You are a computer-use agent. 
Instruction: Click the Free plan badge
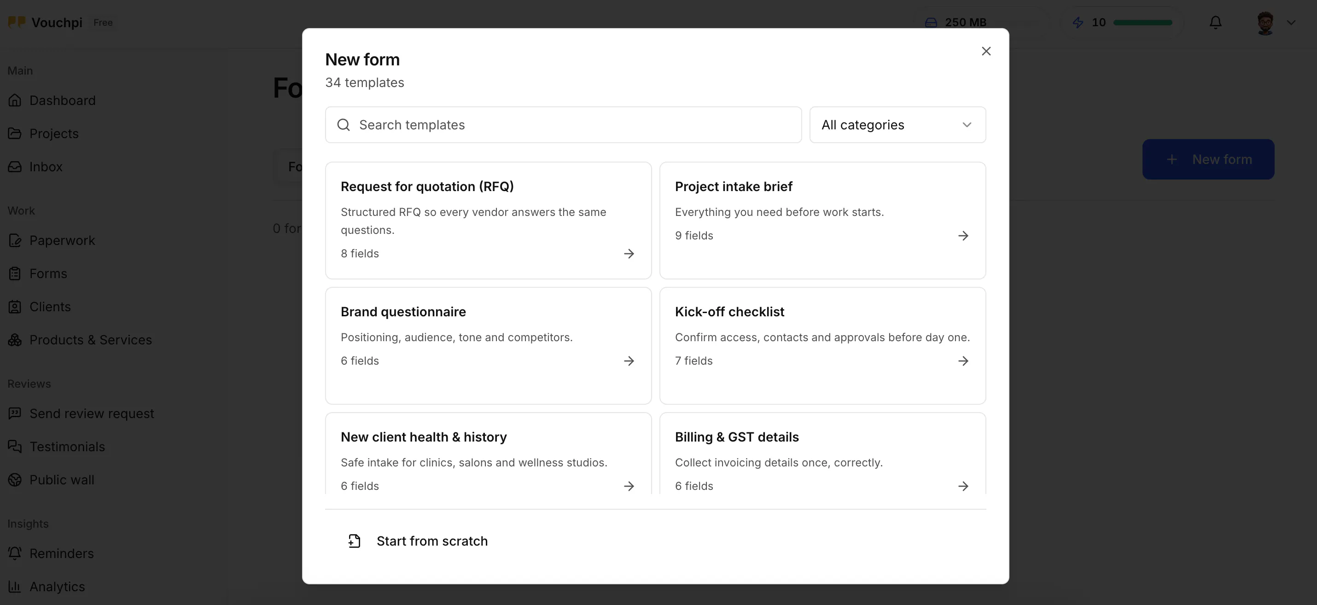pyautogui.click(x=103, y=23)
